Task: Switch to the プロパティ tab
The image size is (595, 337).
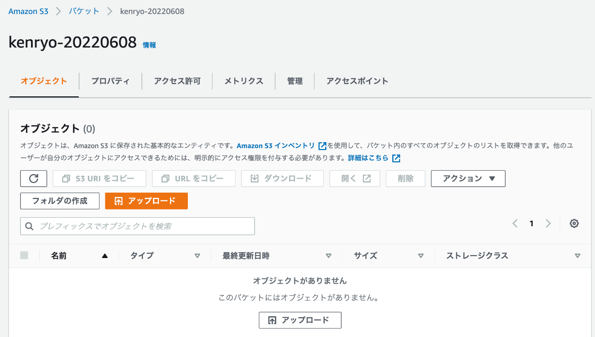Action: [110, 81]
